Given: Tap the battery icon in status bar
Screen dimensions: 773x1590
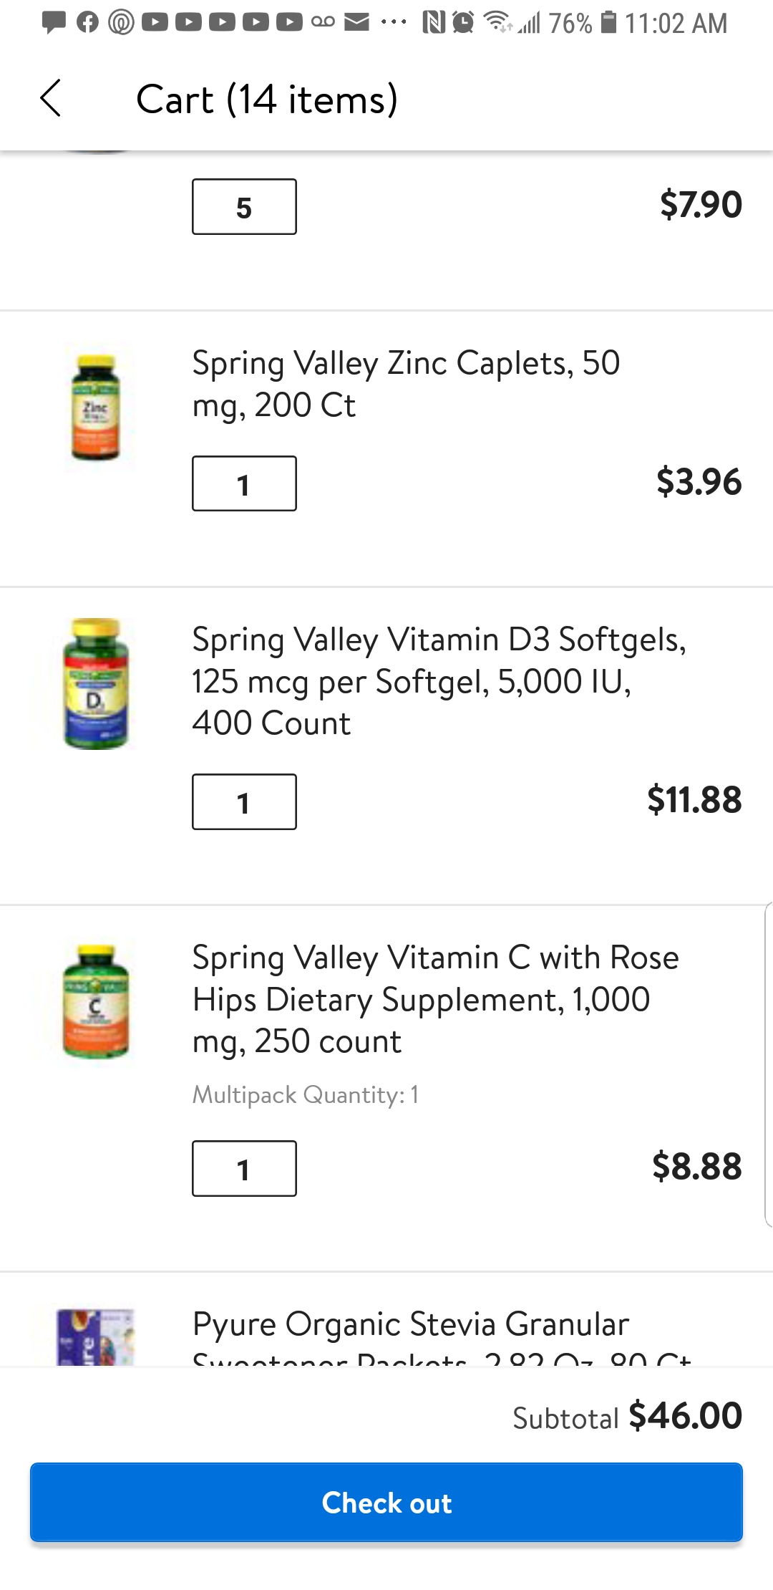Looking at the screenshot, I should pyautogui.click(x=608, y=22).
